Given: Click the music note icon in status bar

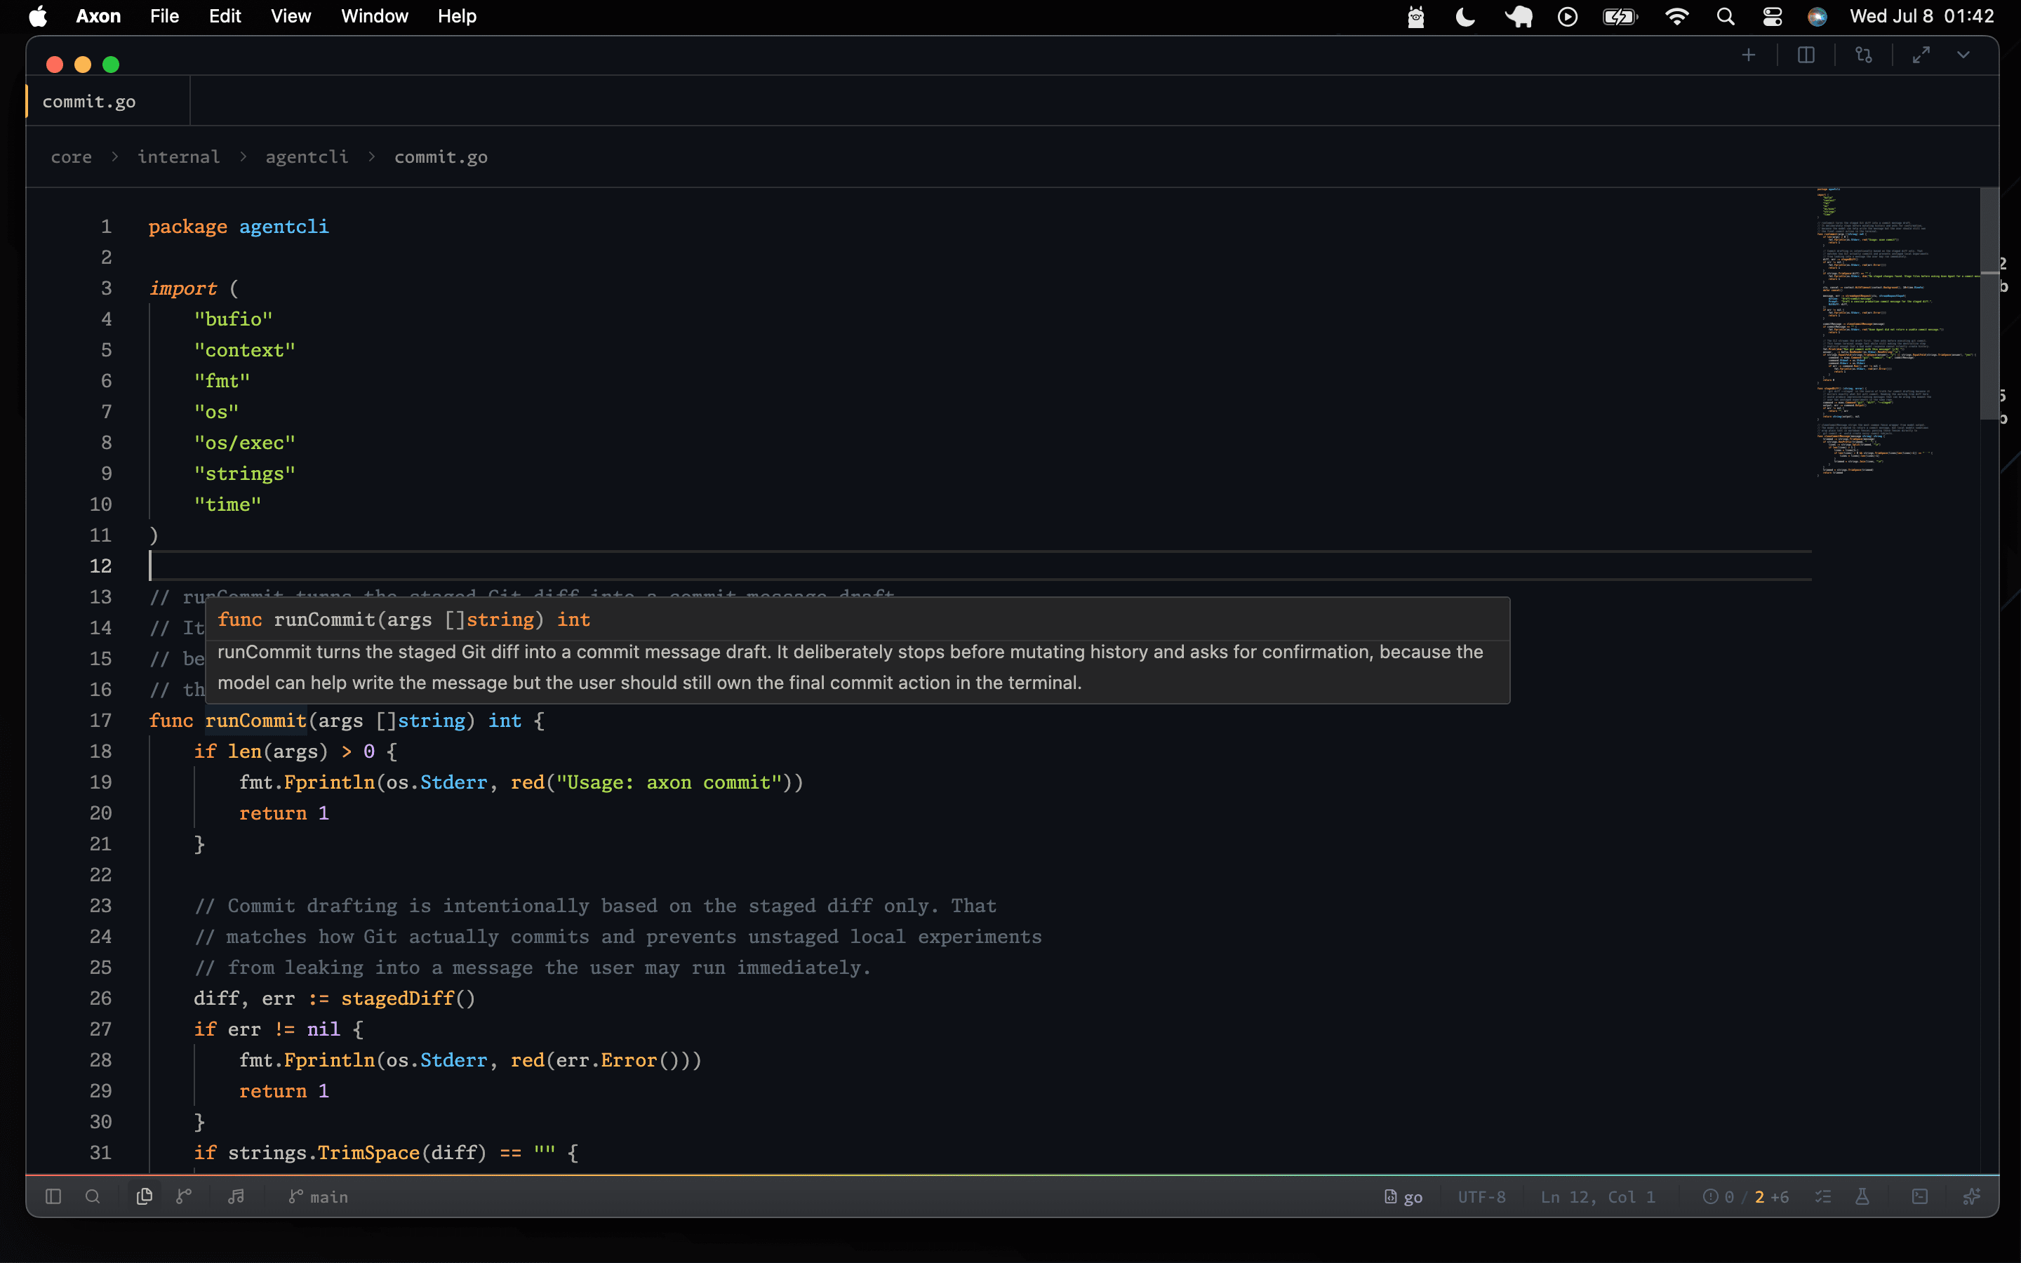Looking at the screenshot, I should tap(236, 1196).
